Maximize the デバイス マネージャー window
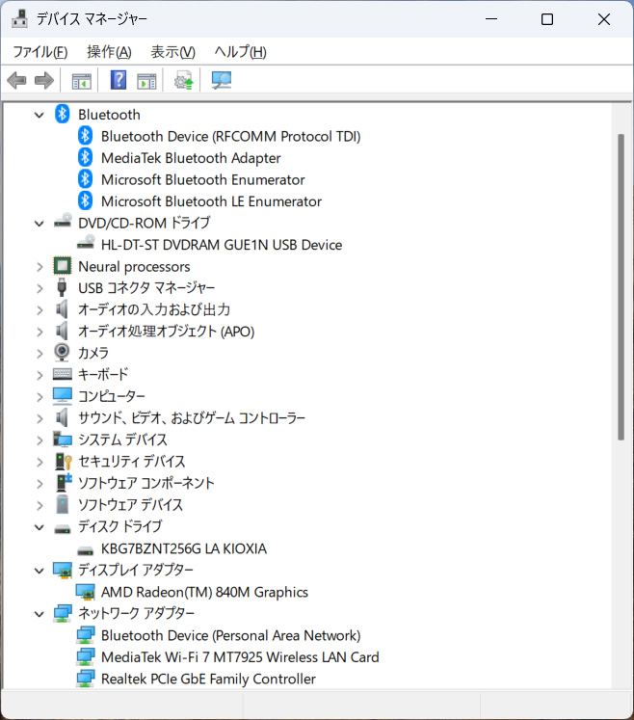The height and width of the screenshot is (720, 634). 547,19
